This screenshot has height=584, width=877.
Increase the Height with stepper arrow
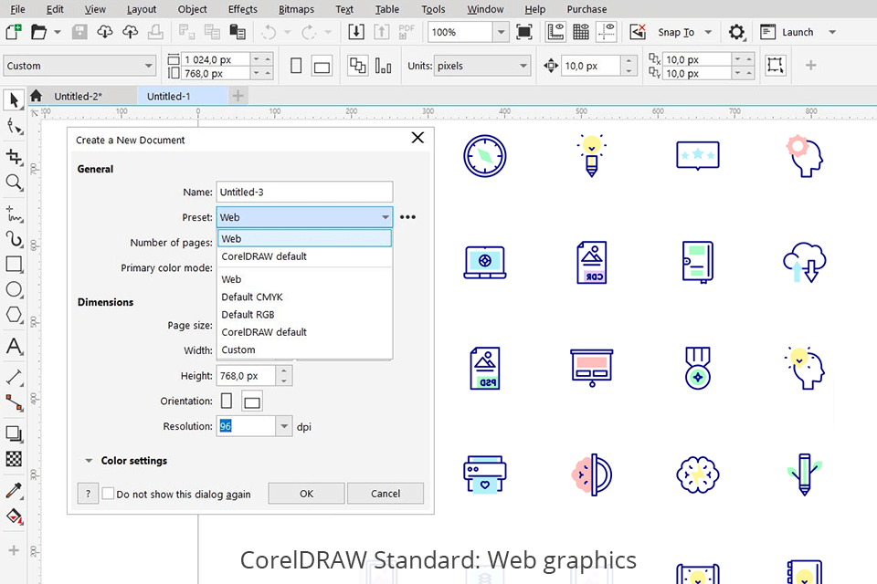tap(284, 370)
